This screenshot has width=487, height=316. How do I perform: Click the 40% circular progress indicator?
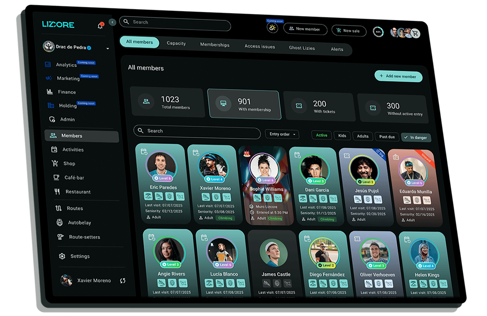point(378,32)
